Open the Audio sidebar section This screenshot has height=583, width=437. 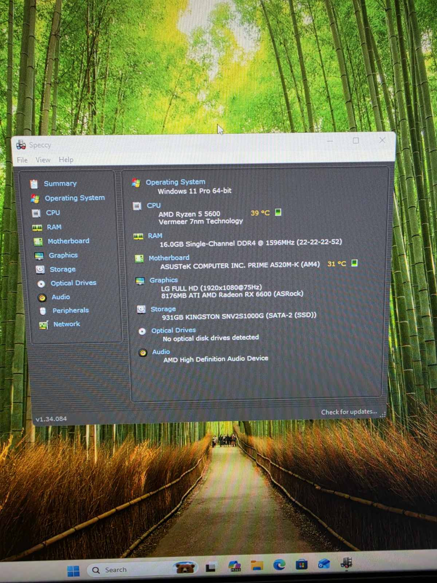click(x=60, y=297)
